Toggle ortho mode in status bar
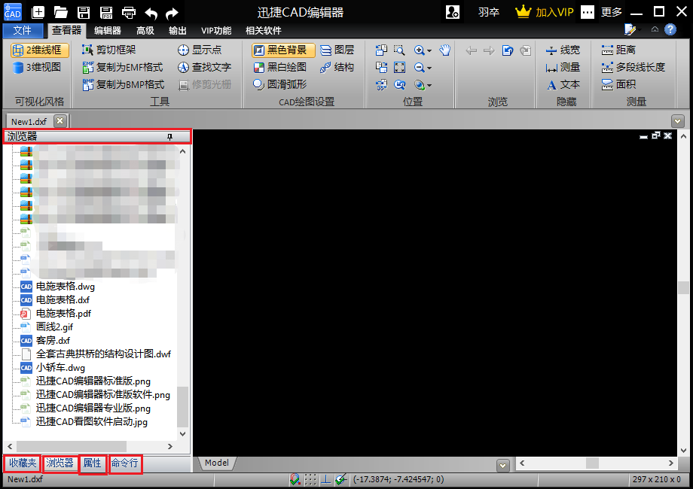This screenshot has height=489, width=693. (325, 479)
